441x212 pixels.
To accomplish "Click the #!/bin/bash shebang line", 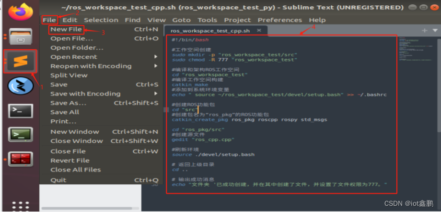I will coord(190,40).
